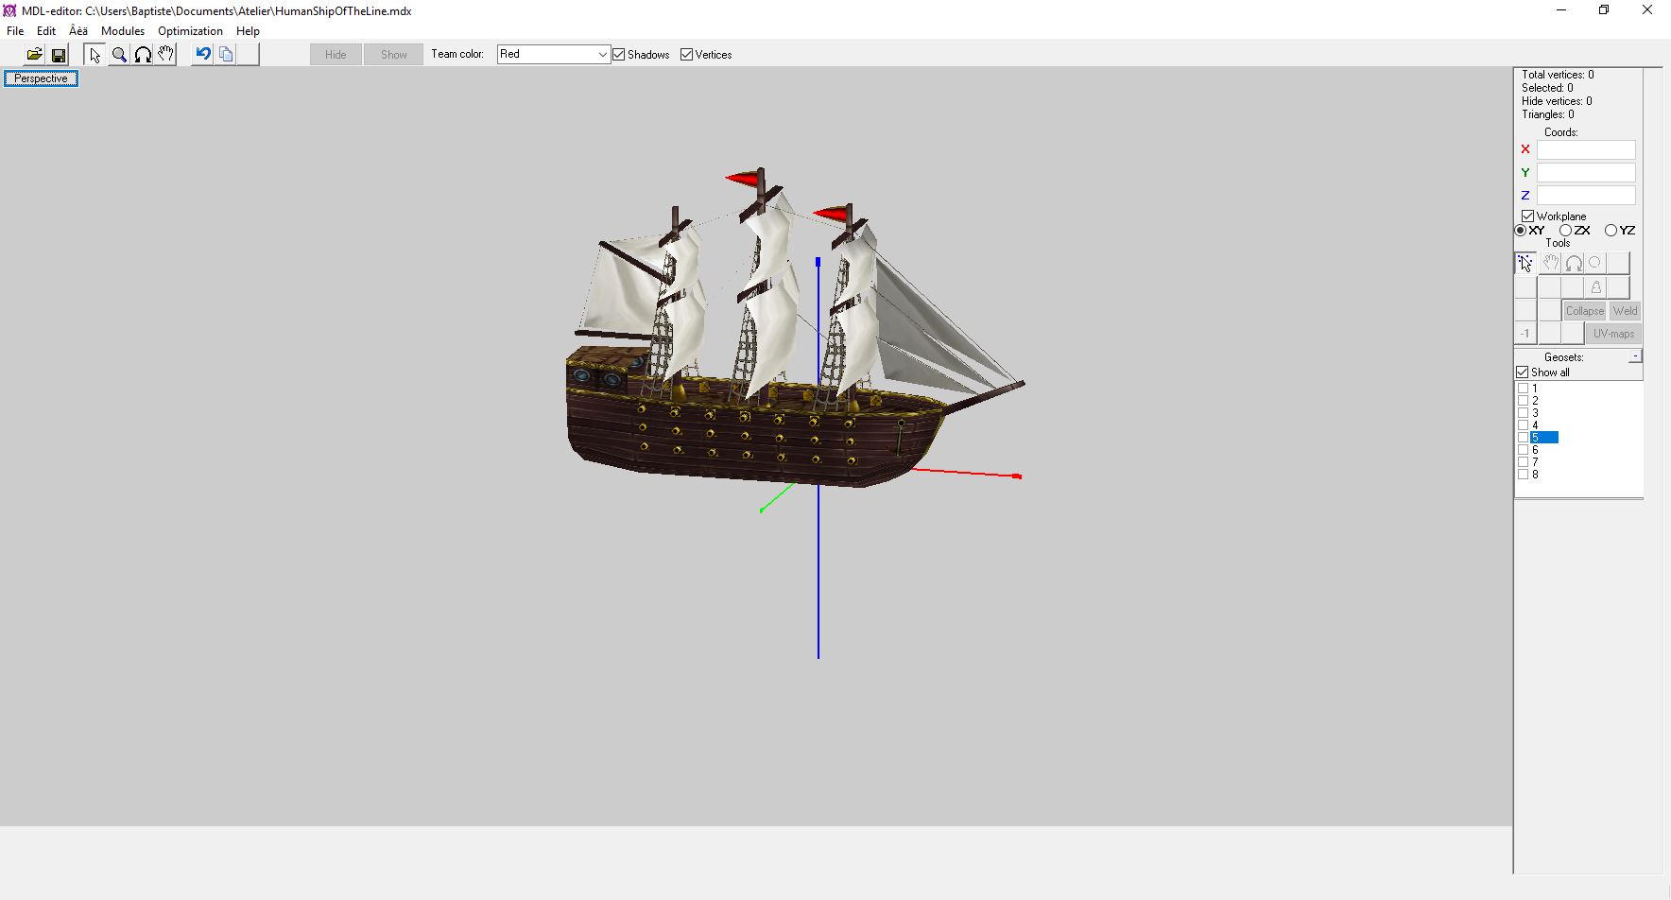Open the Team color dropdown

(x=554, y=55)
